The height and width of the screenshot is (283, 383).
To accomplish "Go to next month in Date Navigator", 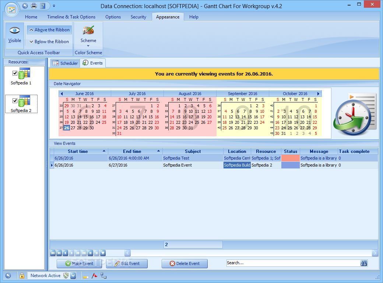I will (318, 94).
